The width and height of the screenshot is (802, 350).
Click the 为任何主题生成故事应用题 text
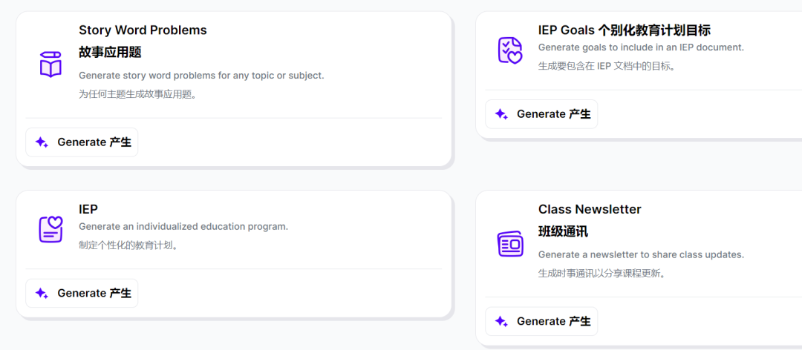tap(138, 94)
